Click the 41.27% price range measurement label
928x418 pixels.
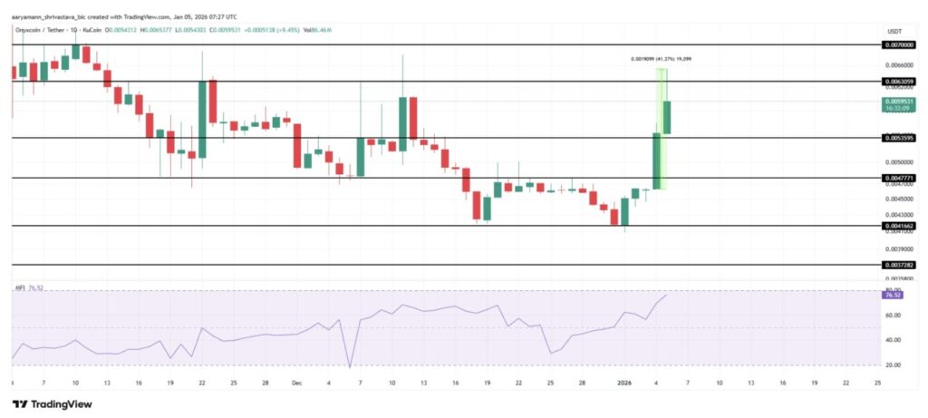point(662,59)
